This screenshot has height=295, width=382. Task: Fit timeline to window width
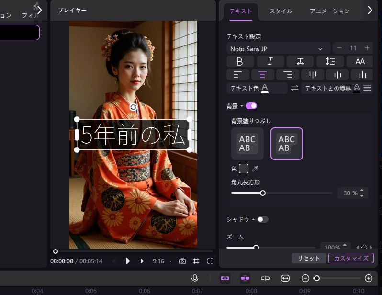(285, 278)
